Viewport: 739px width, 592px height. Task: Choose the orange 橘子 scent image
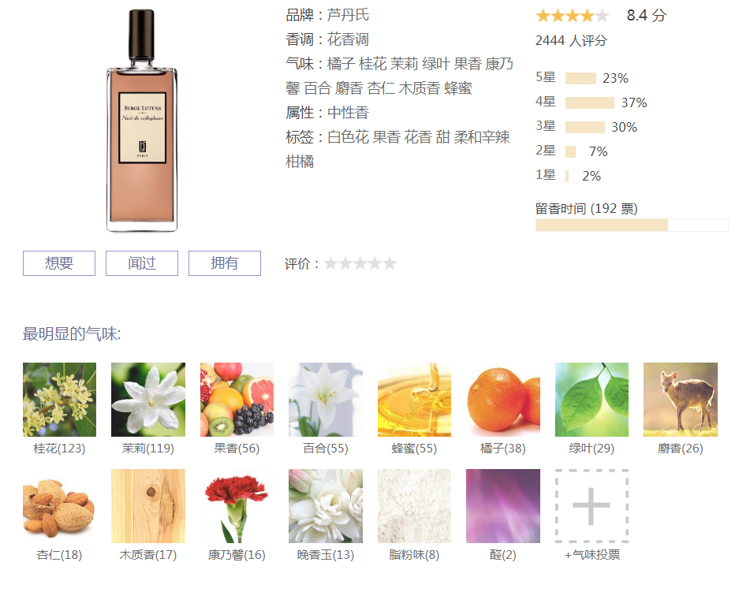coord(503,400)
